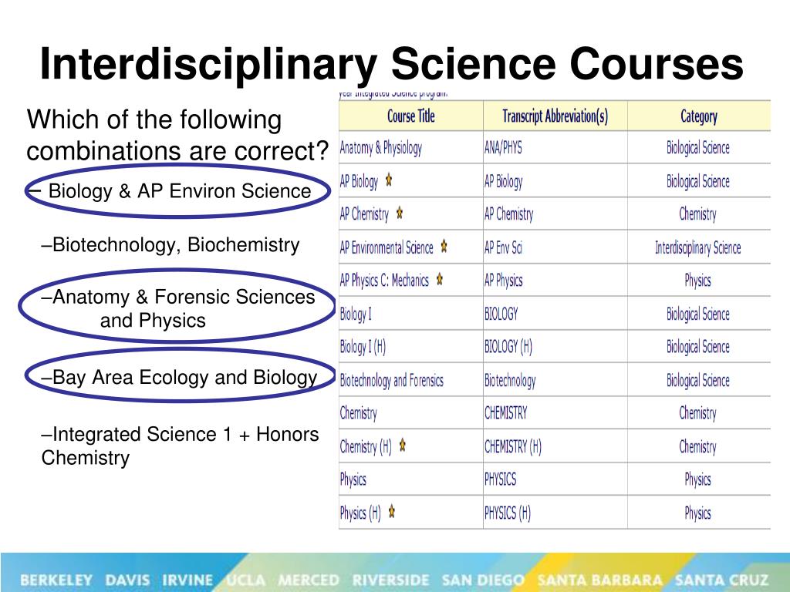Click BERKELEY in the campus footer banner
Image resolution: width=790 pixels, height=592 pixels.
[x=56, y=580]
